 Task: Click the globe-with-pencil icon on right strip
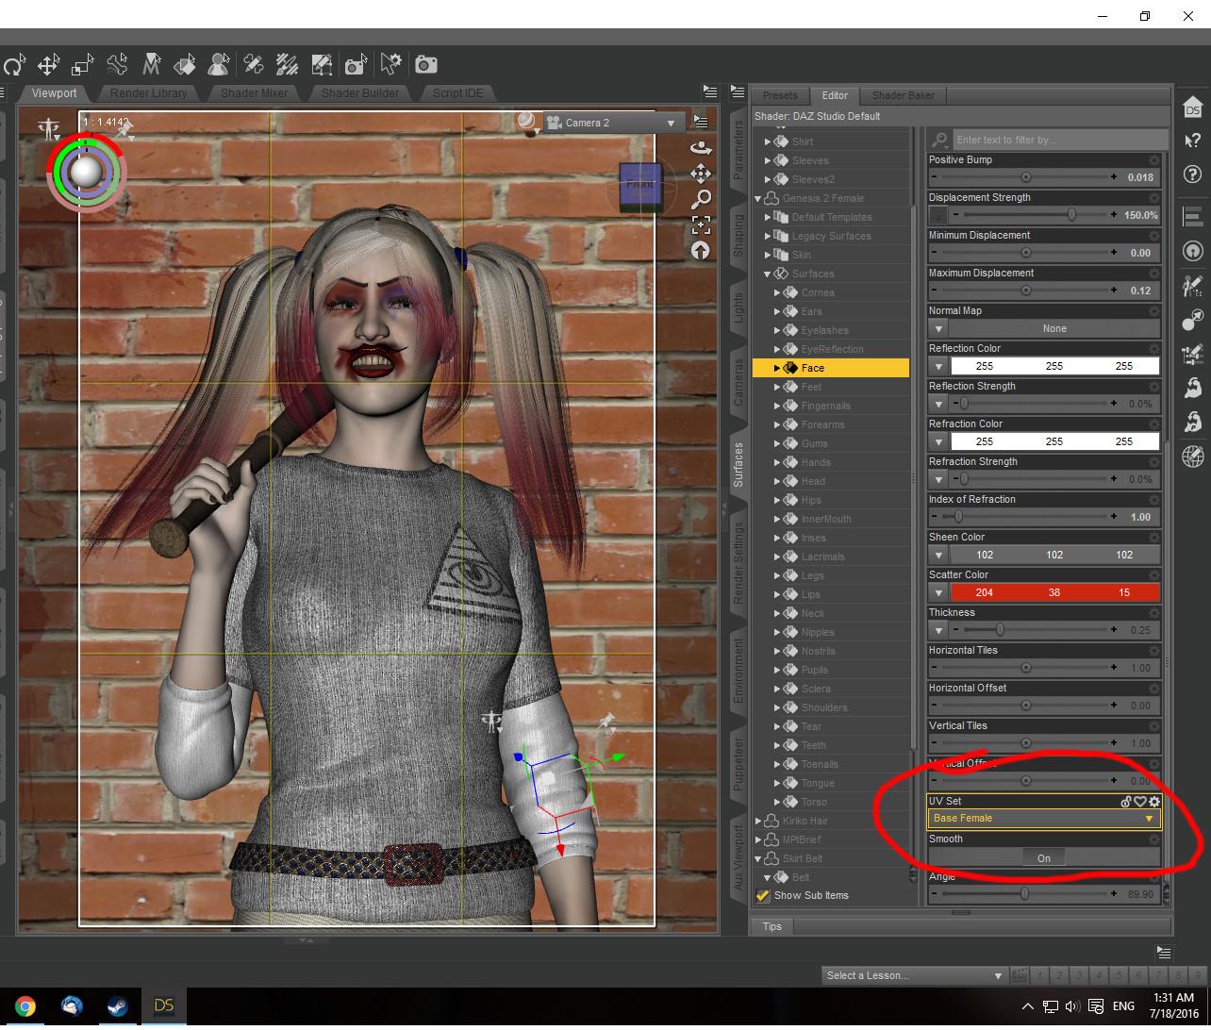click(x=1193, y=457)
